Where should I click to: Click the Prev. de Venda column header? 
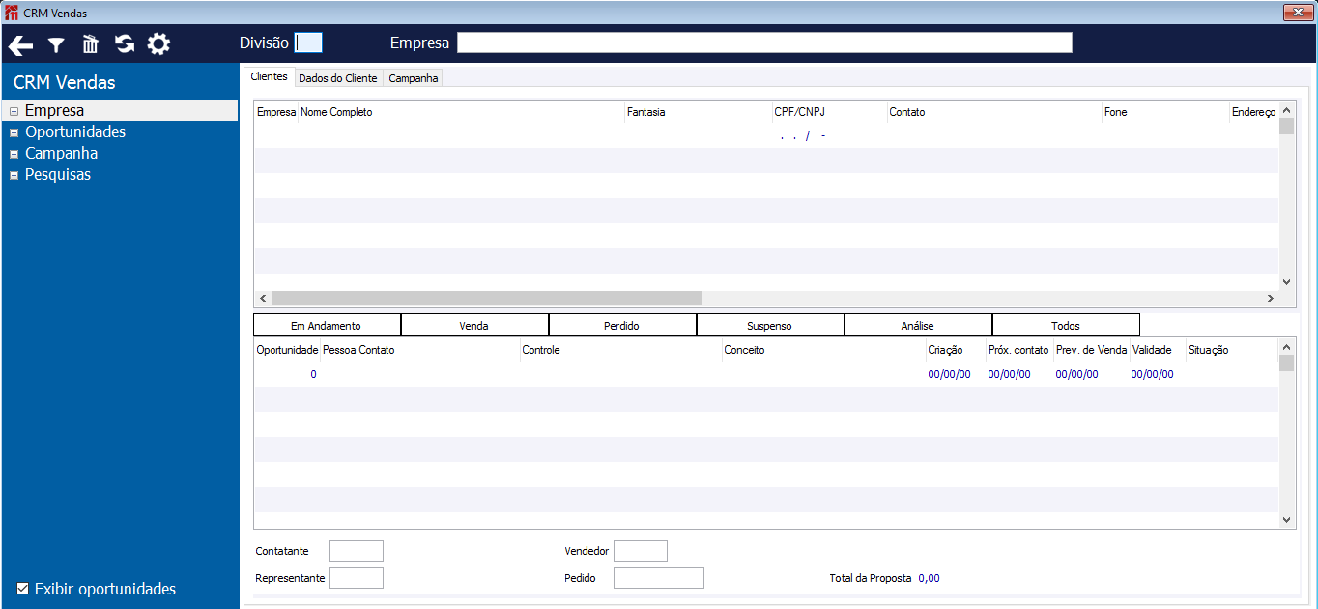tap(1091, 350)
